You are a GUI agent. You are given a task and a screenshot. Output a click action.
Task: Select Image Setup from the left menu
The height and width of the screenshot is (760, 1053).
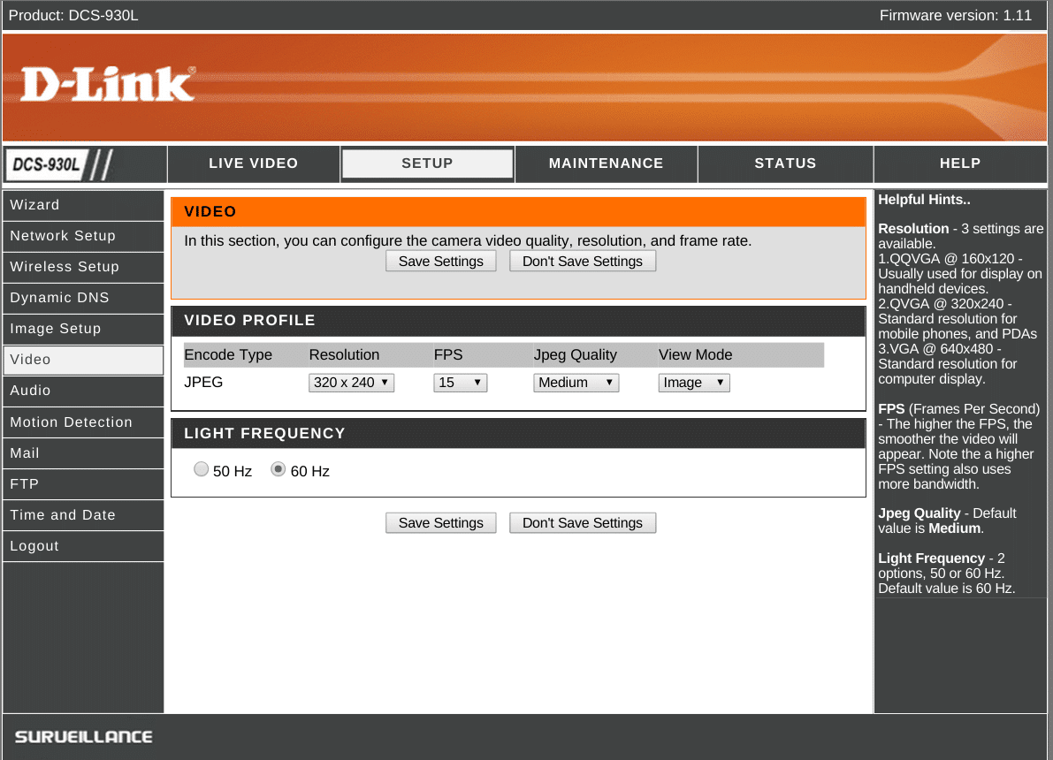point(83,329)
